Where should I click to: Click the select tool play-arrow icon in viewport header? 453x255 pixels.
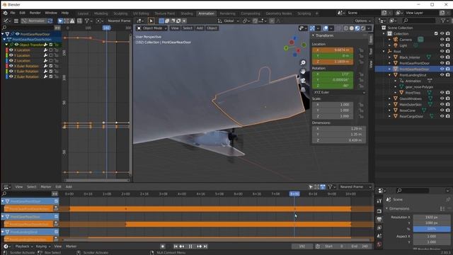(x=151, y=21)
